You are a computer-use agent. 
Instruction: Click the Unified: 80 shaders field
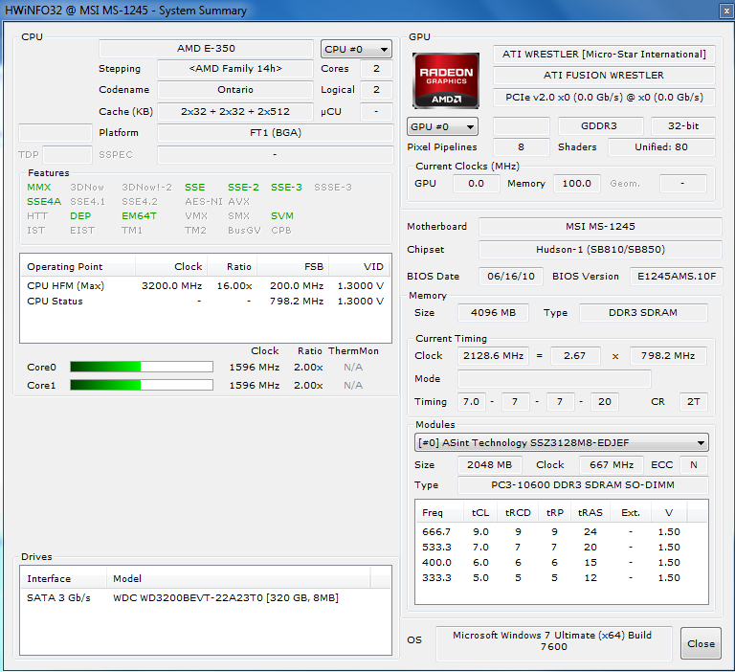coord(661,146)
